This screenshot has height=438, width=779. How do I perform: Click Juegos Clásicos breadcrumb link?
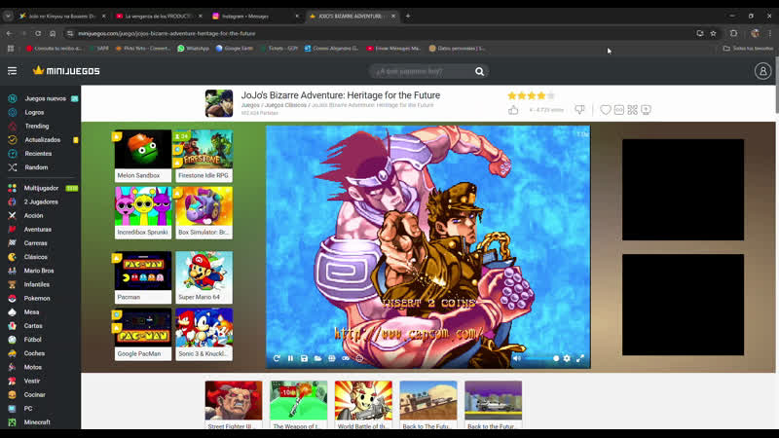coord(285,105)
